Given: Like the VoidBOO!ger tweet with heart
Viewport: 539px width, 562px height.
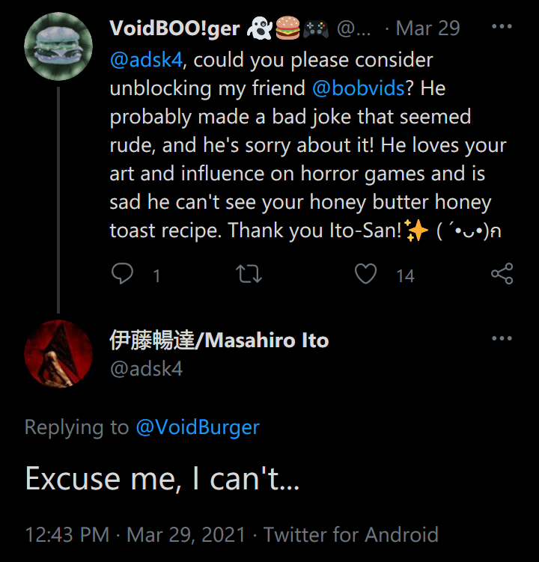Looking at the screenshot, I should pos(365,274).
